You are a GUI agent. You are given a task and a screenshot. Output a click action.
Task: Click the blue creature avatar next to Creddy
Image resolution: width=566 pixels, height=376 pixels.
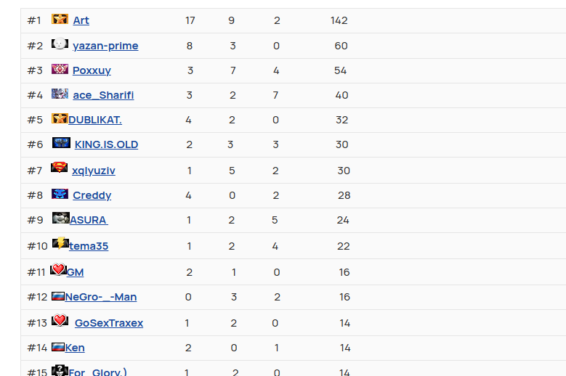click(x=60, y=194)
